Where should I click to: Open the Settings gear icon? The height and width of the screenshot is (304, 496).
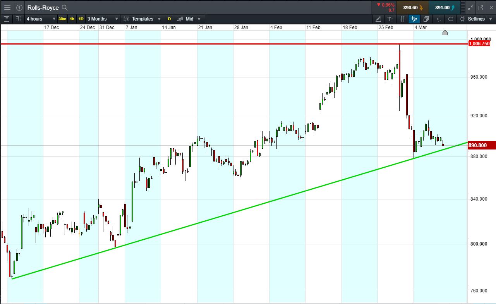(x=462, y=19)
